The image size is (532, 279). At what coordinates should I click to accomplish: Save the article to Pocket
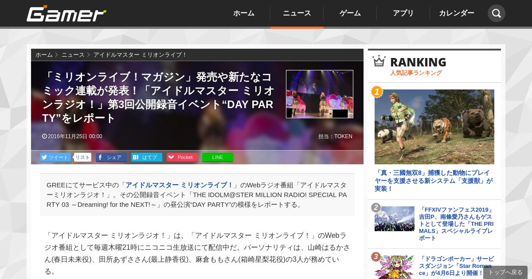pos(182,157)
